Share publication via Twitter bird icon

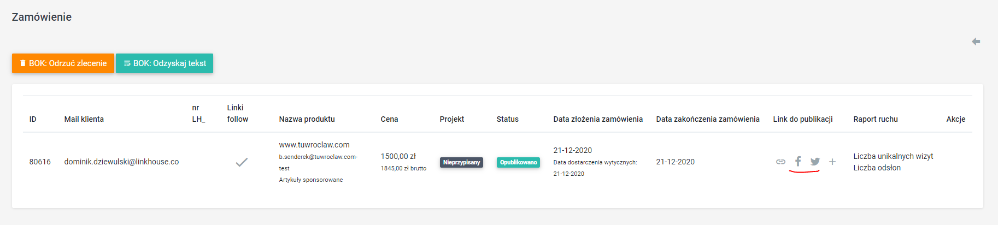coord(815,162)
